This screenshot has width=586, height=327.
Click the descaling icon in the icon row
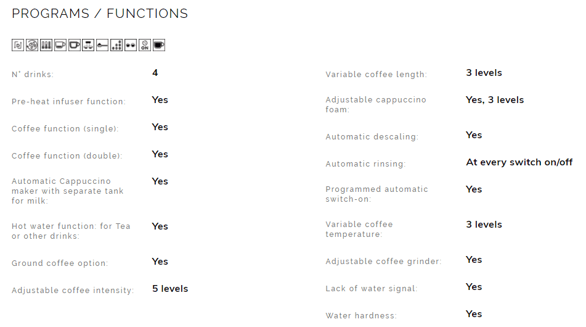18,45
